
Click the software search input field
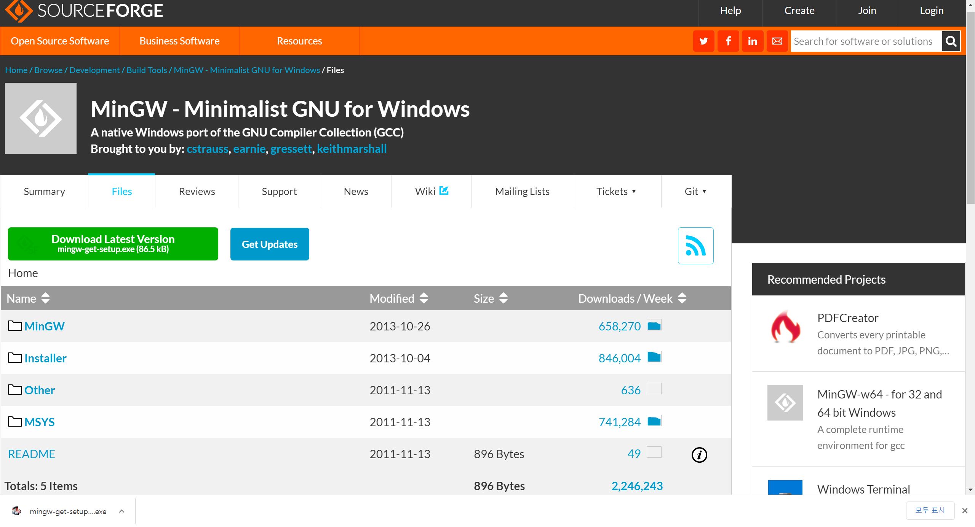pos(865,41)
